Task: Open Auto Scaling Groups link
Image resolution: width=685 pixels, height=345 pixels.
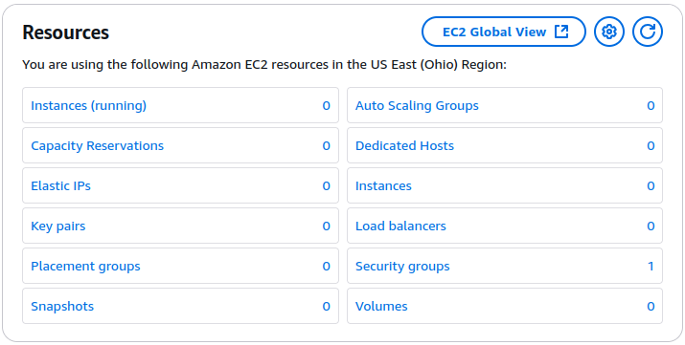Action: 417,105
